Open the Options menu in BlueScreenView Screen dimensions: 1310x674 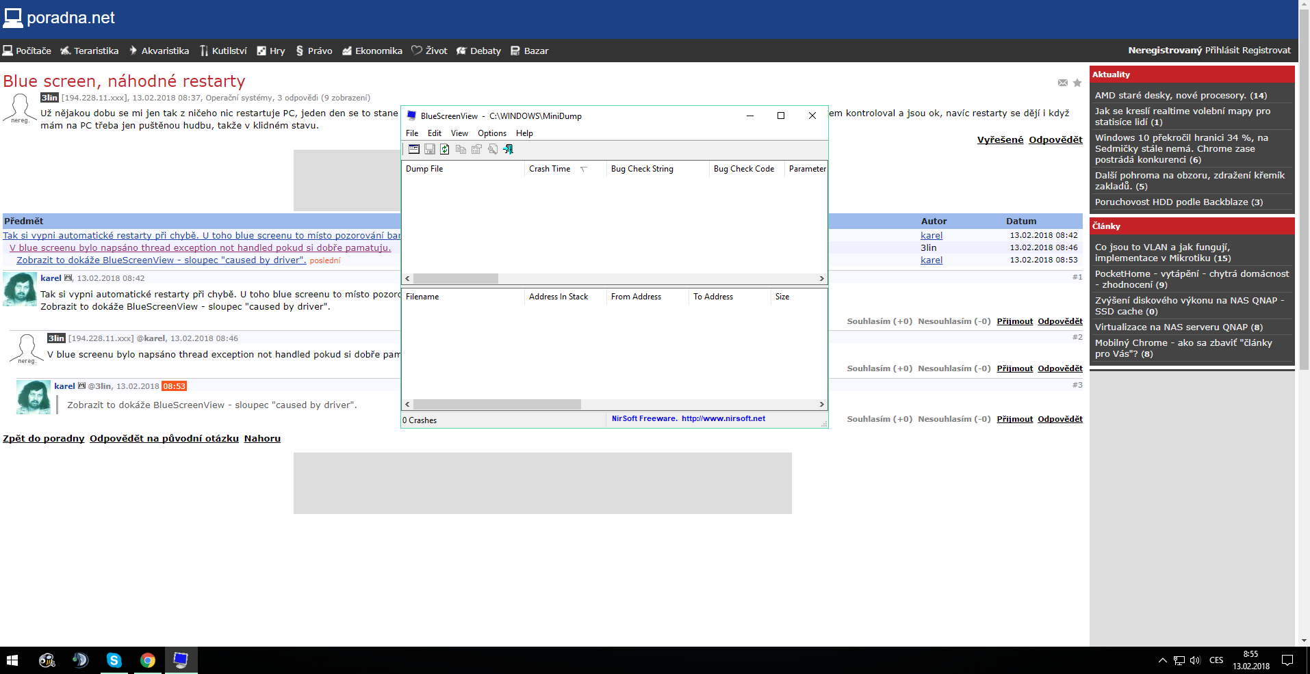point(492,133)
